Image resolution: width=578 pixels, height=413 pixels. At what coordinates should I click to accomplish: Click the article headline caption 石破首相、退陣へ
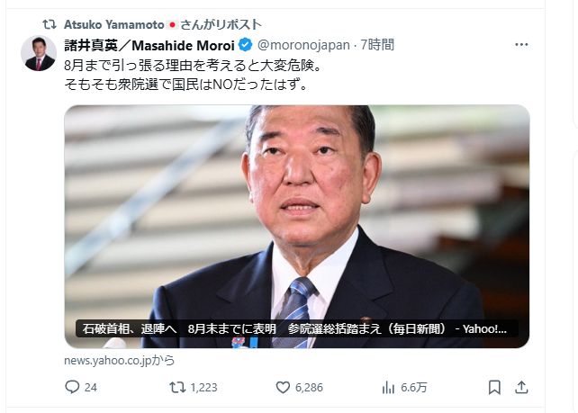[x=130, y=328]
